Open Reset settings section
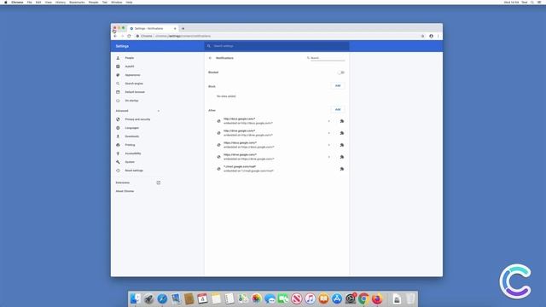Viewport: 546px width, 307px height. click(134, 171)
